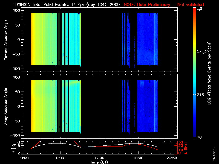Click the "0" tick on the Away panel axis

[x=19, y=106]
